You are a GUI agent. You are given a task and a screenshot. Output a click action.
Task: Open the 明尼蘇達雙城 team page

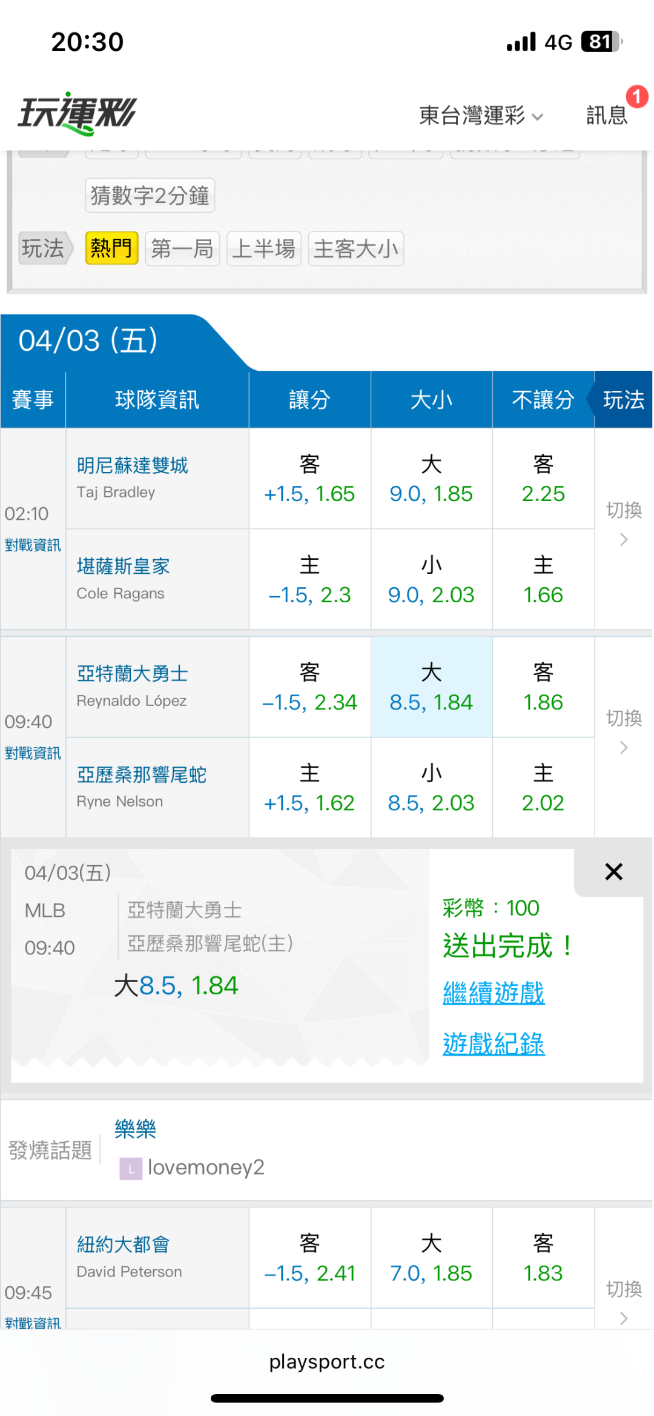click(132, 465)
